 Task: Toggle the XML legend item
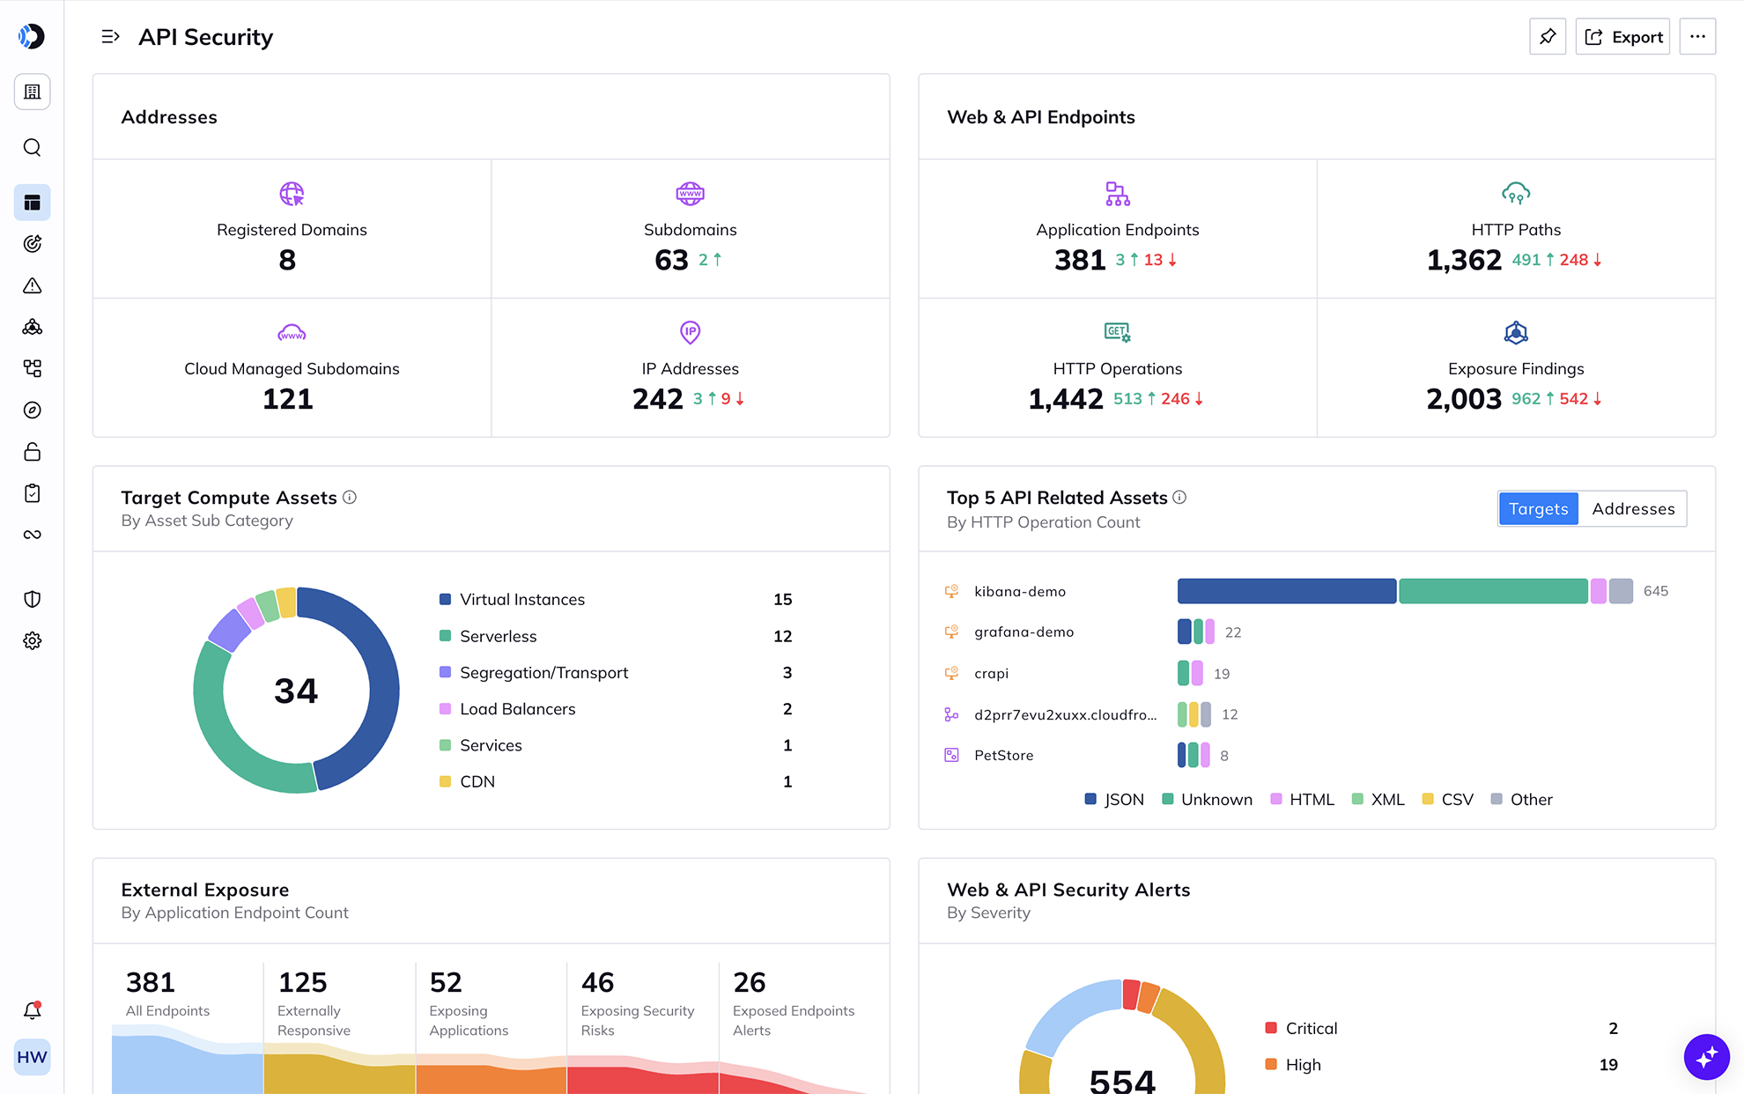pos(1378,799)
